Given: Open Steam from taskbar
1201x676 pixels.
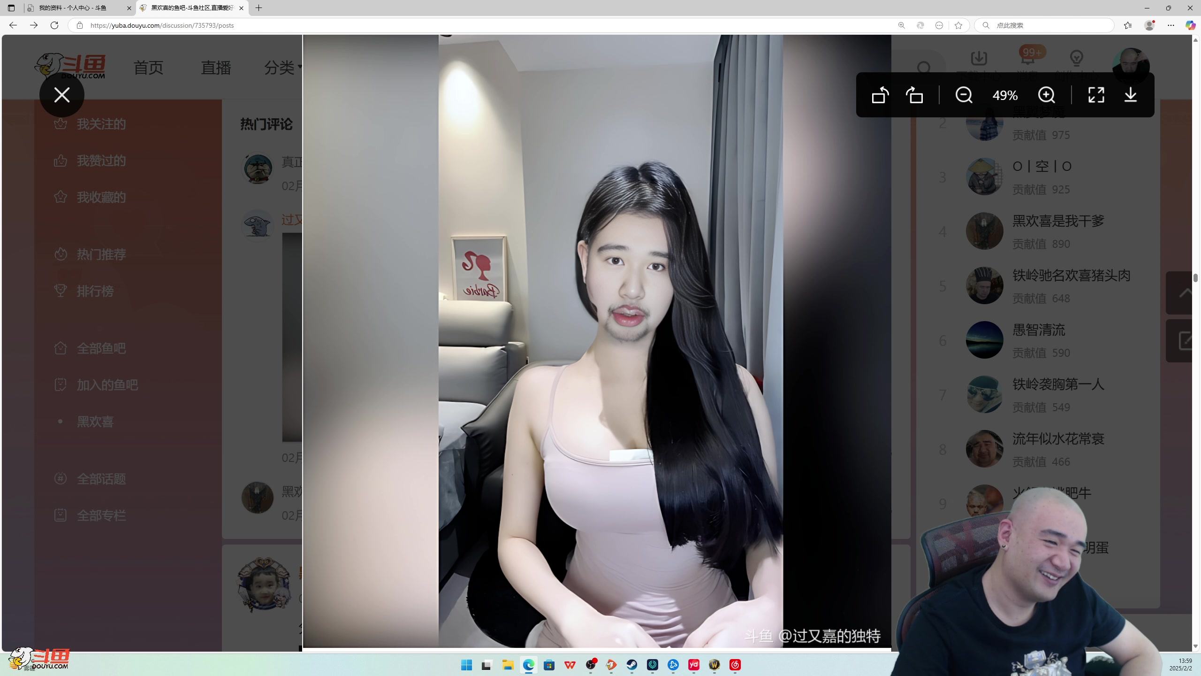Looking at the screenshot, I should [632, 665].
